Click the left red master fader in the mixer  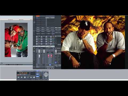tap(49, 56)
